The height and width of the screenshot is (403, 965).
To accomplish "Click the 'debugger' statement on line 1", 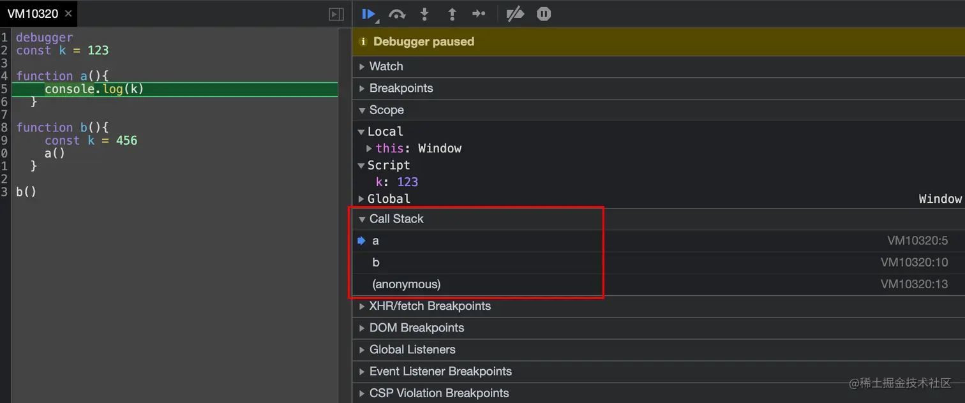I will click(44, 38).
